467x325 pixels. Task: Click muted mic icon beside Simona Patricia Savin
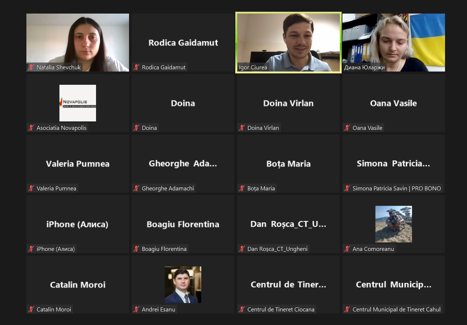(x=348, y=189)
